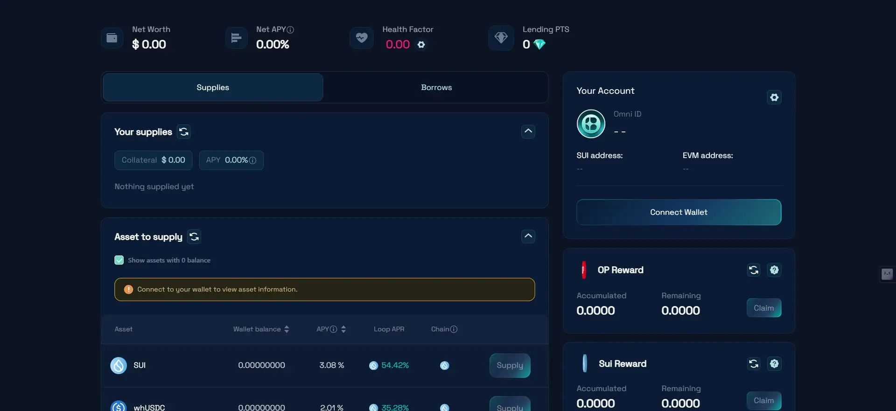This screenshot has height=411, width=896.
Task: Refresh the Sui Reward panel
Action: [753, 364]
